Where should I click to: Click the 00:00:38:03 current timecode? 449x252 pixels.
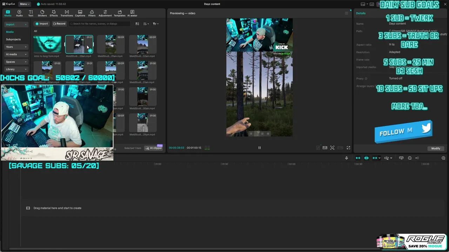point(176,148)
